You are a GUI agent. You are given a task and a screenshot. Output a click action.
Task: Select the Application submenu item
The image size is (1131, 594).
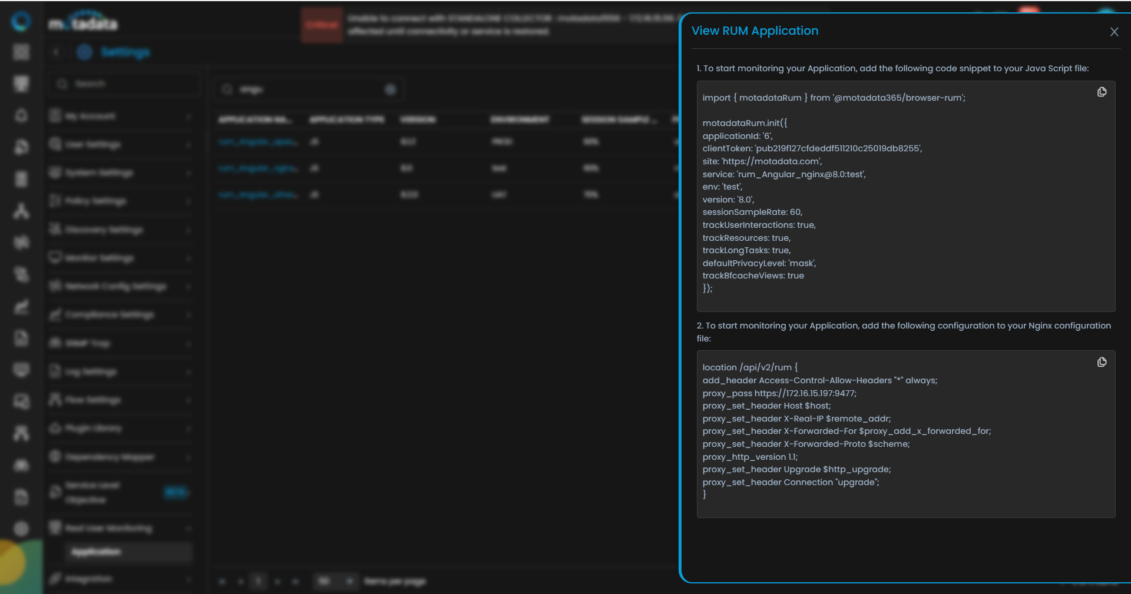[96, 552]
